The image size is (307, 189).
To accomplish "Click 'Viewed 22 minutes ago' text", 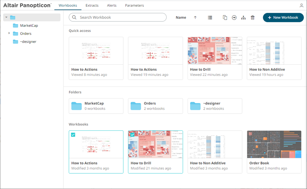I will tap(209, 75).
